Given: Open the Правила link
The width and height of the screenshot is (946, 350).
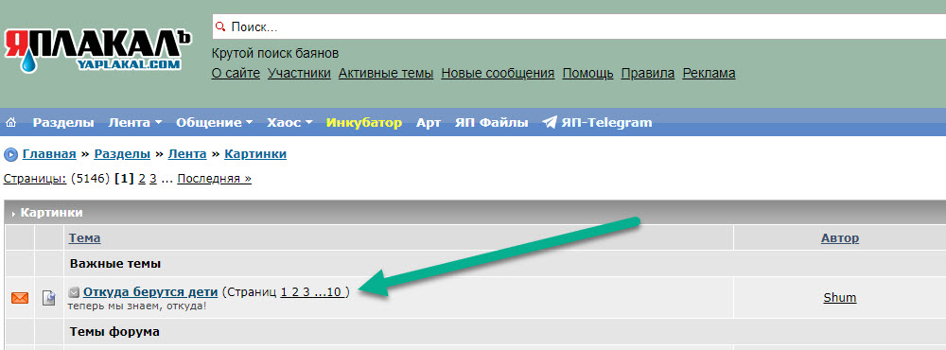Looking at the screenshot, I should [648, 74].
